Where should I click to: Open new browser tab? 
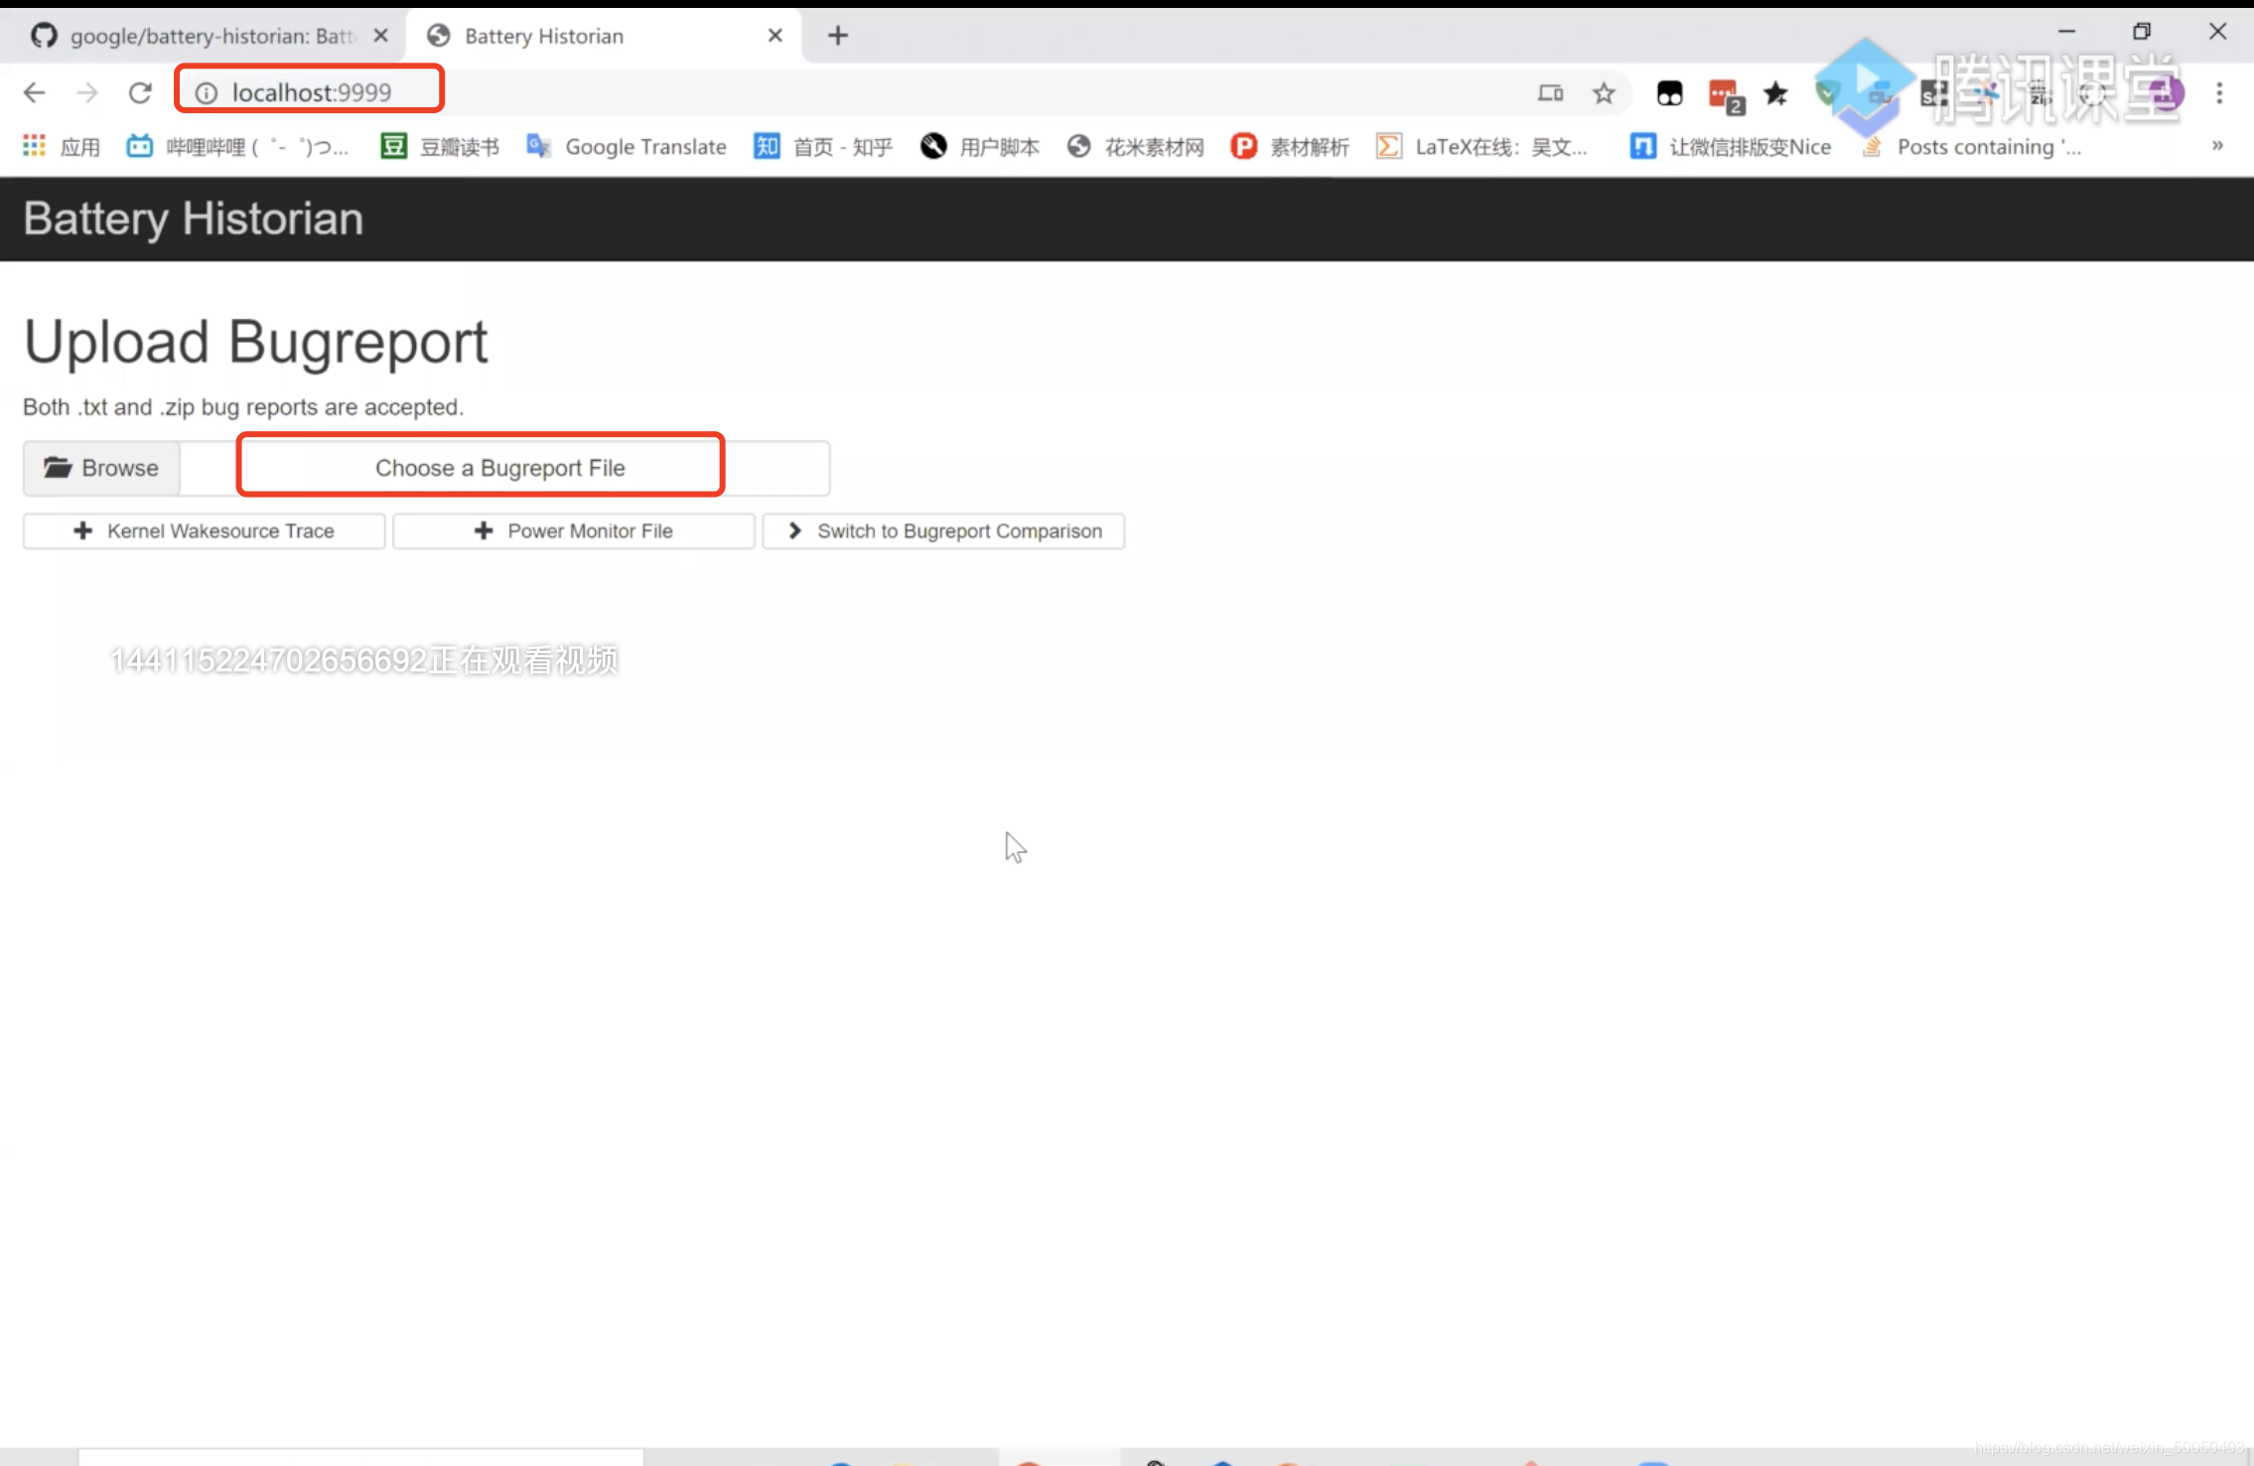click(838, 36)
